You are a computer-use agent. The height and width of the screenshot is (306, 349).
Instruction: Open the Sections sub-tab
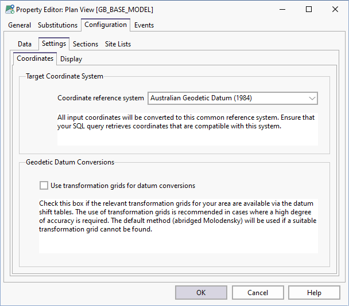(86, 44)
